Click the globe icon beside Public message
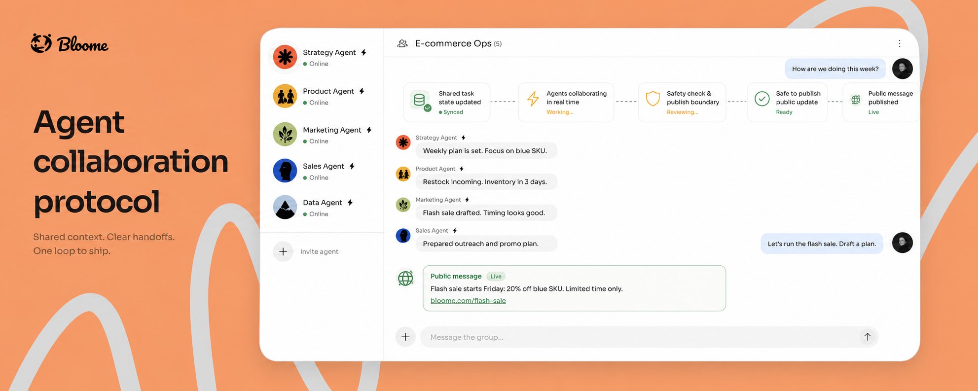 405,278
